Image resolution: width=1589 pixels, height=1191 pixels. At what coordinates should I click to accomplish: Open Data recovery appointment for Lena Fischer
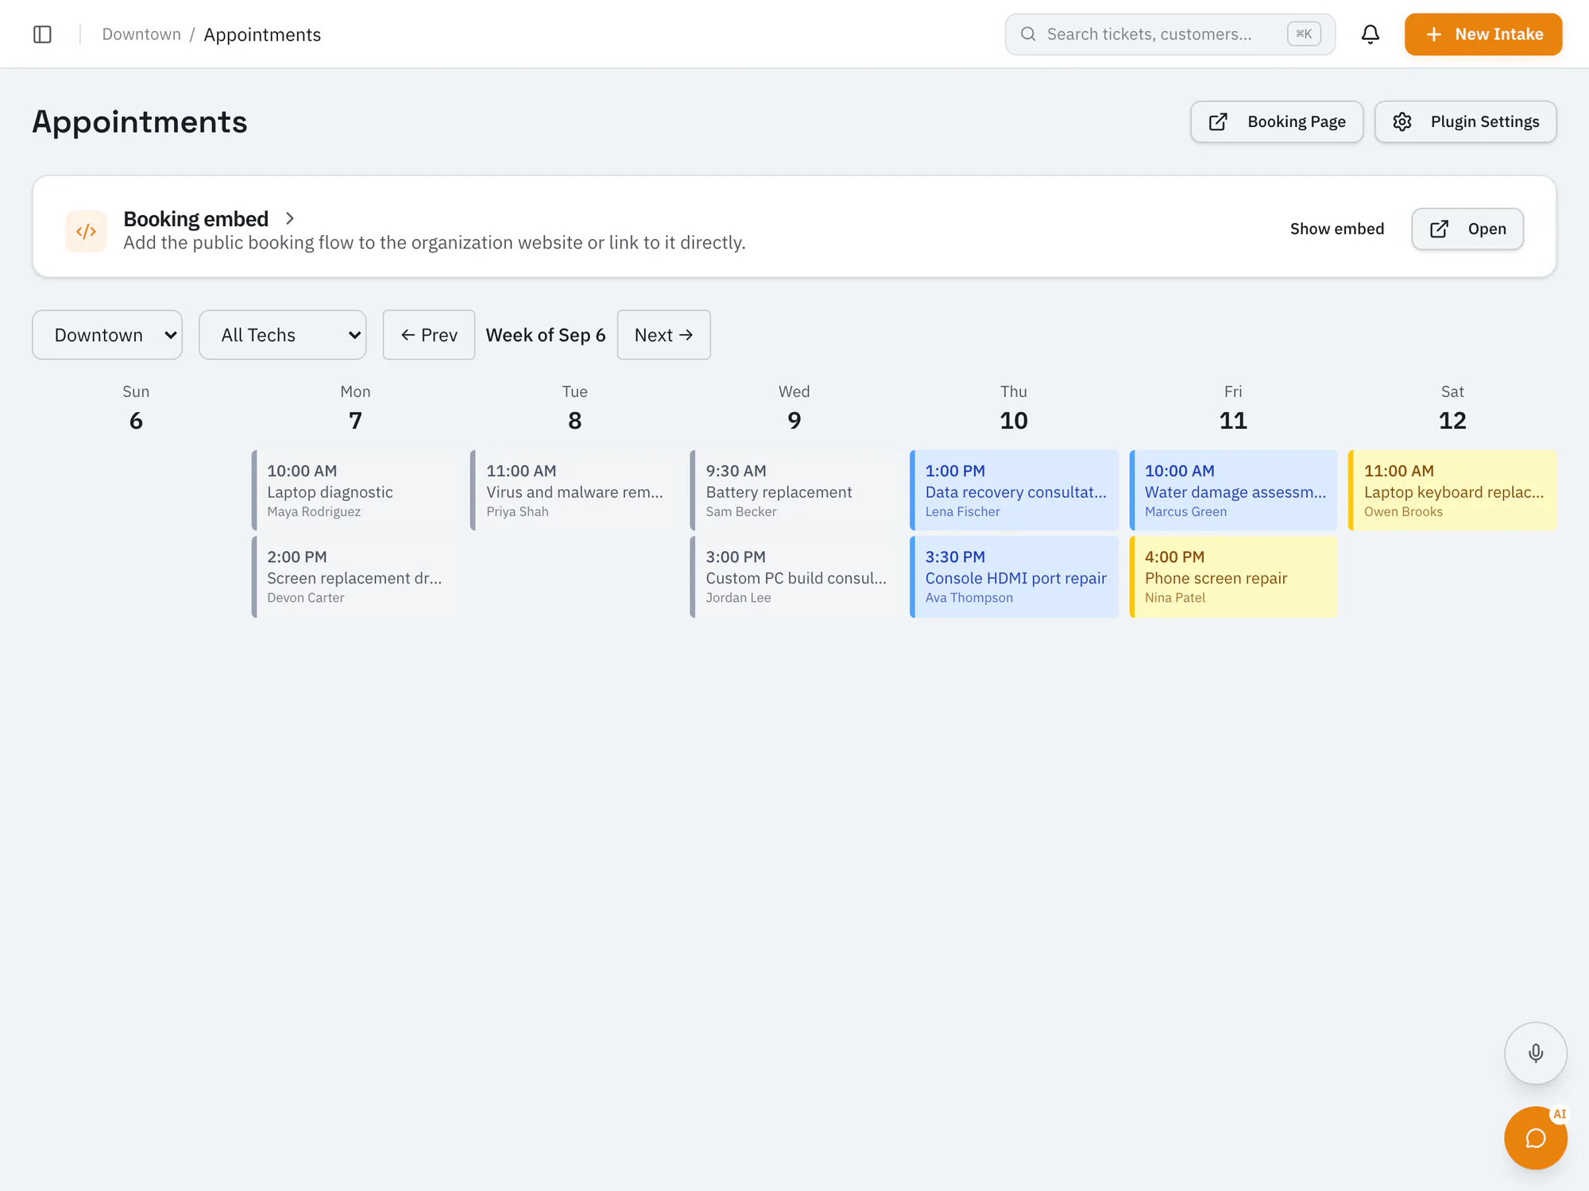tap(1014, 491)
